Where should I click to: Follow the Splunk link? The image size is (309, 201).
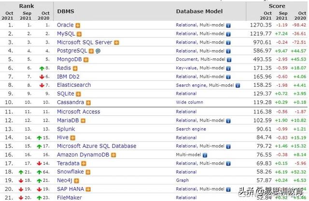(x=66, y=129)
